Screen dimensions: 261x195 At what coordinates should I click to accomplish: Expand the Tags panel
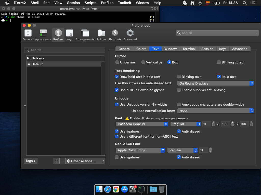(x=31, y=161)
